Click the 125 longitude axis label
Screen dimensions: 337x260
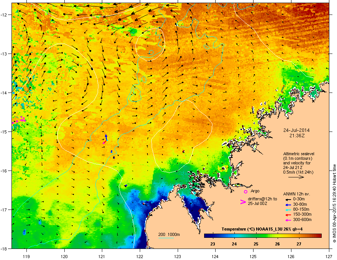point(253,256)
